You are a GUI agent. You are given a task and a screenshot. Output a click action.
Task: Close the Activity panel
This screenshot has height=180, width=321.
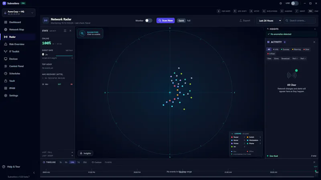[x=314, y=42]
